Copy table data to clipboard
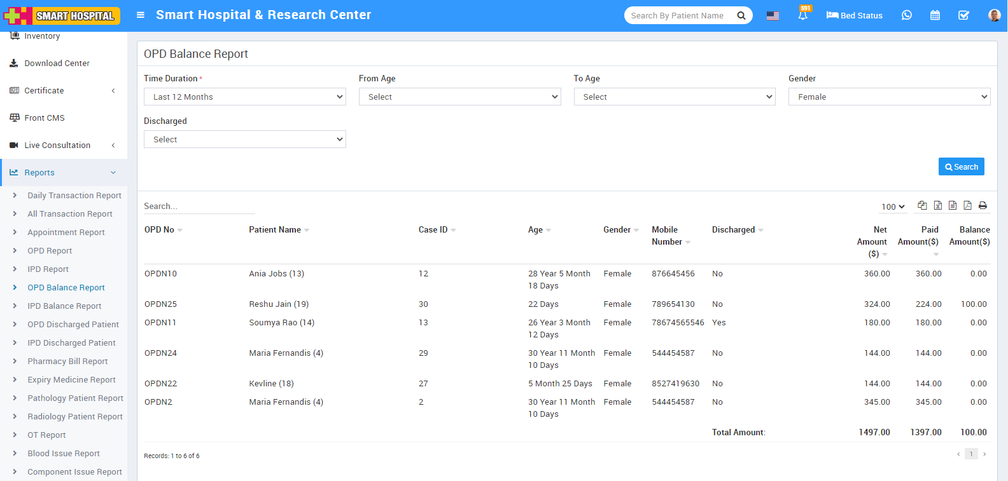 922,205
